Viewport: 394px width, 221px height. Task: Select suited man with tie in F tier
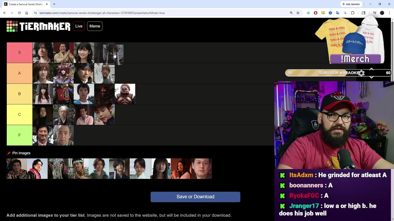coord(43,135)
